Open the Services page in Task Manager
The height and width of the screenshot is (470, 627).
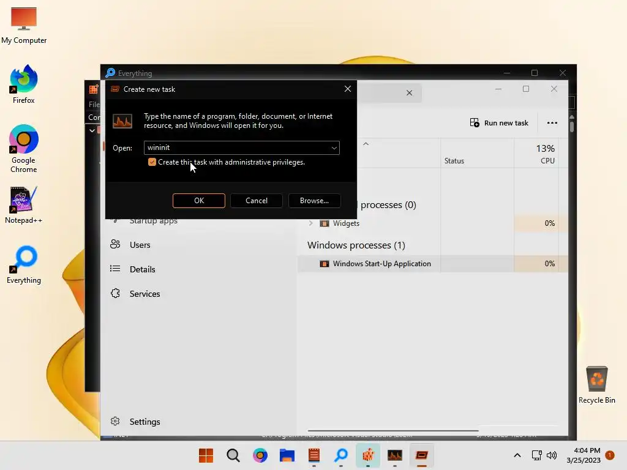click(145, 294)
